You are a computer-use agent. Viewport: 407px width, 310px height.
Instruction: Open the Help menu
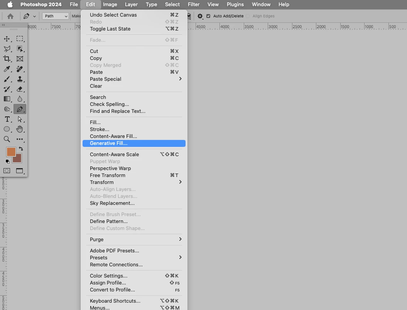[x=284, y=4]
